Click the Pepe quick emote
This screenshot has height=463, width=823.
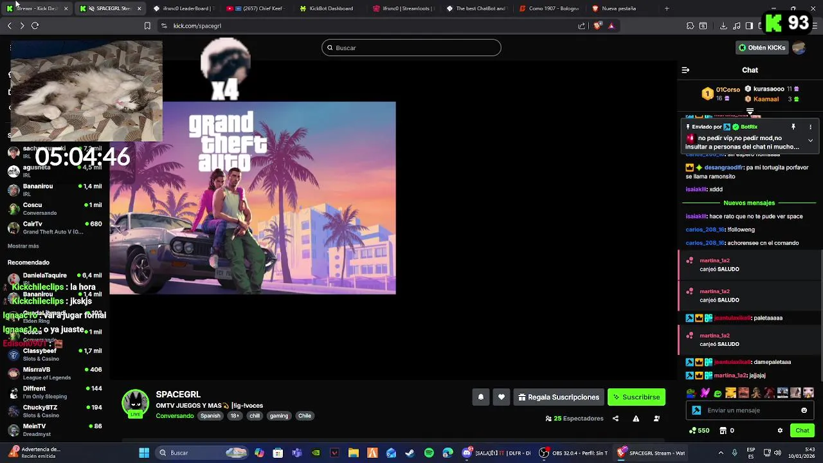coord(691,393)
